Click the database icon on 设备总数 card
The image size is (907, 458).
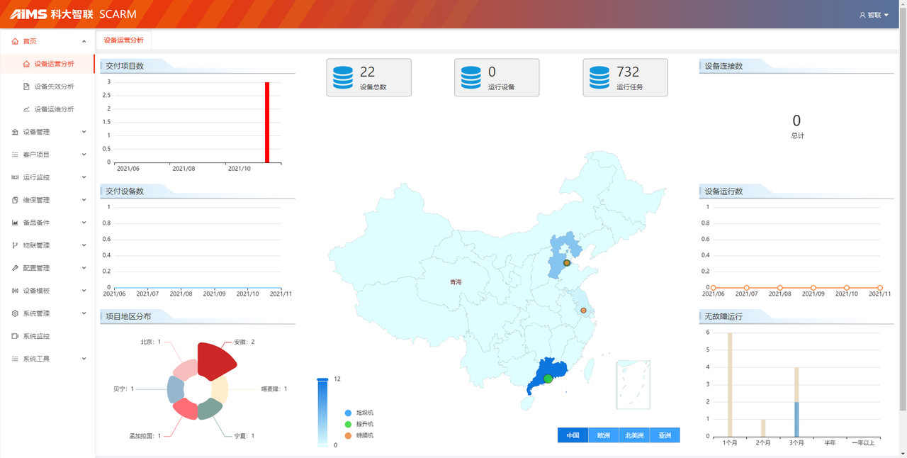point(343,77)
